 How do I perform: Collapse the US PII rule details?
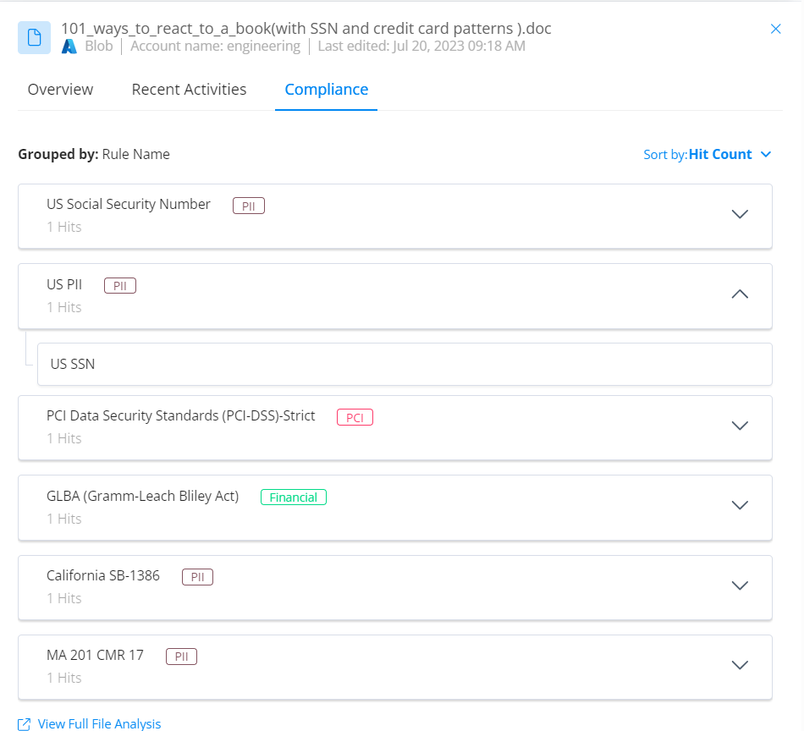pyautogui.click(x=740, y=294)
